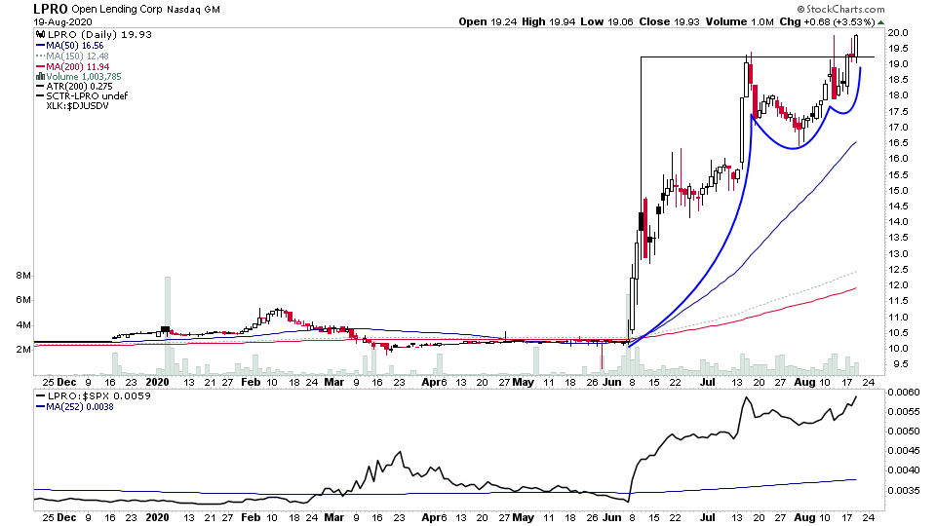Select the MA(50) 16.56 legend entry
936x526 pixels.
75,46
